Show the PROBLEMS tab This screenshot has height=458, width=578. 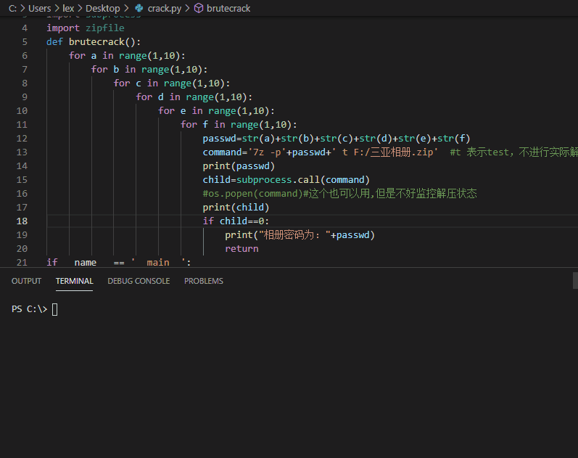tap(204, 281)
